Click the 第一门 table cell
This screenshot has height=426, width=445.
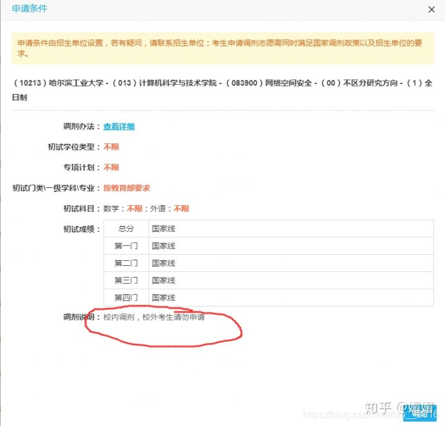coord(126,245)
